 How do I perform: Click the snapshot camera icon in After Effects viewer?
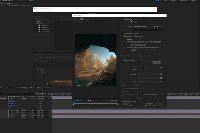38,88
